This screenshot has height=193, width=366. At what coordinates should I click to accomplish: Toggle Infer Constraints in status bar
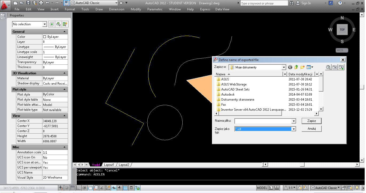pyautogui.click(x=61, y=188)
